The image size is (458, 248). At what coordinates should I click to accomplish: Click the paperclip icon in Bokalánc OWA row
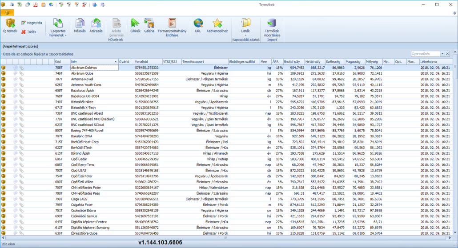point(21,136)
